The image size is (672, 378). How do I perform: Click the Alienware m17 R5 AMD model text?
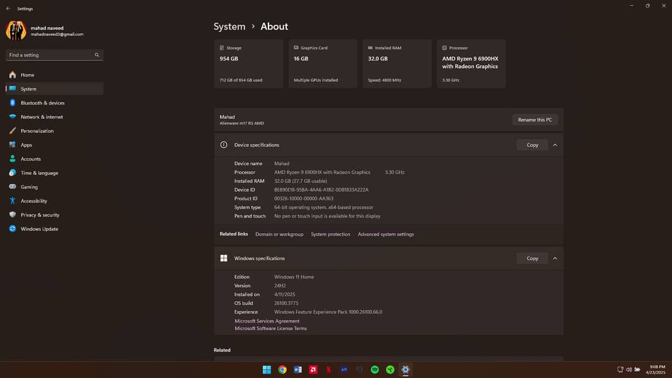coord(241,123)
